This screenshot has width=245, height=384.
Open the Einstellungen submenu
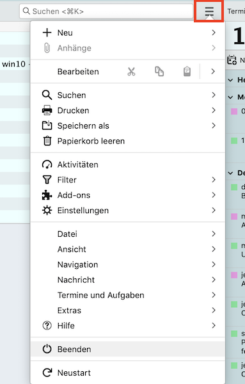pos(128,211)
